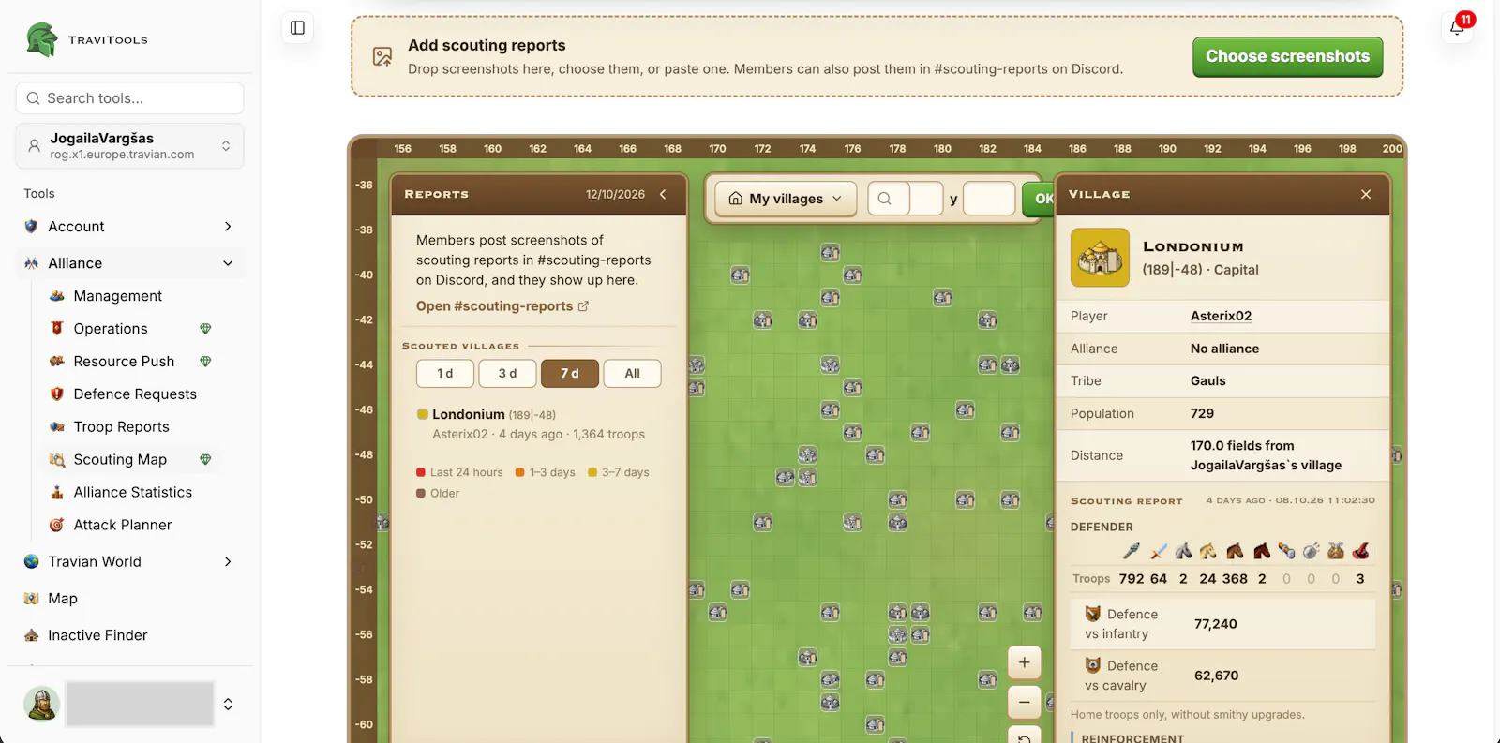Zoom in on the map
Screen dimensions: 1500x743
[1024, 662]
